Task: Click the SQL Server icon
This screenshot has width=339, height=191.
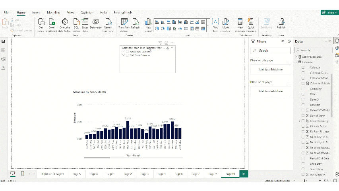Action: click(x=76, y=22)
